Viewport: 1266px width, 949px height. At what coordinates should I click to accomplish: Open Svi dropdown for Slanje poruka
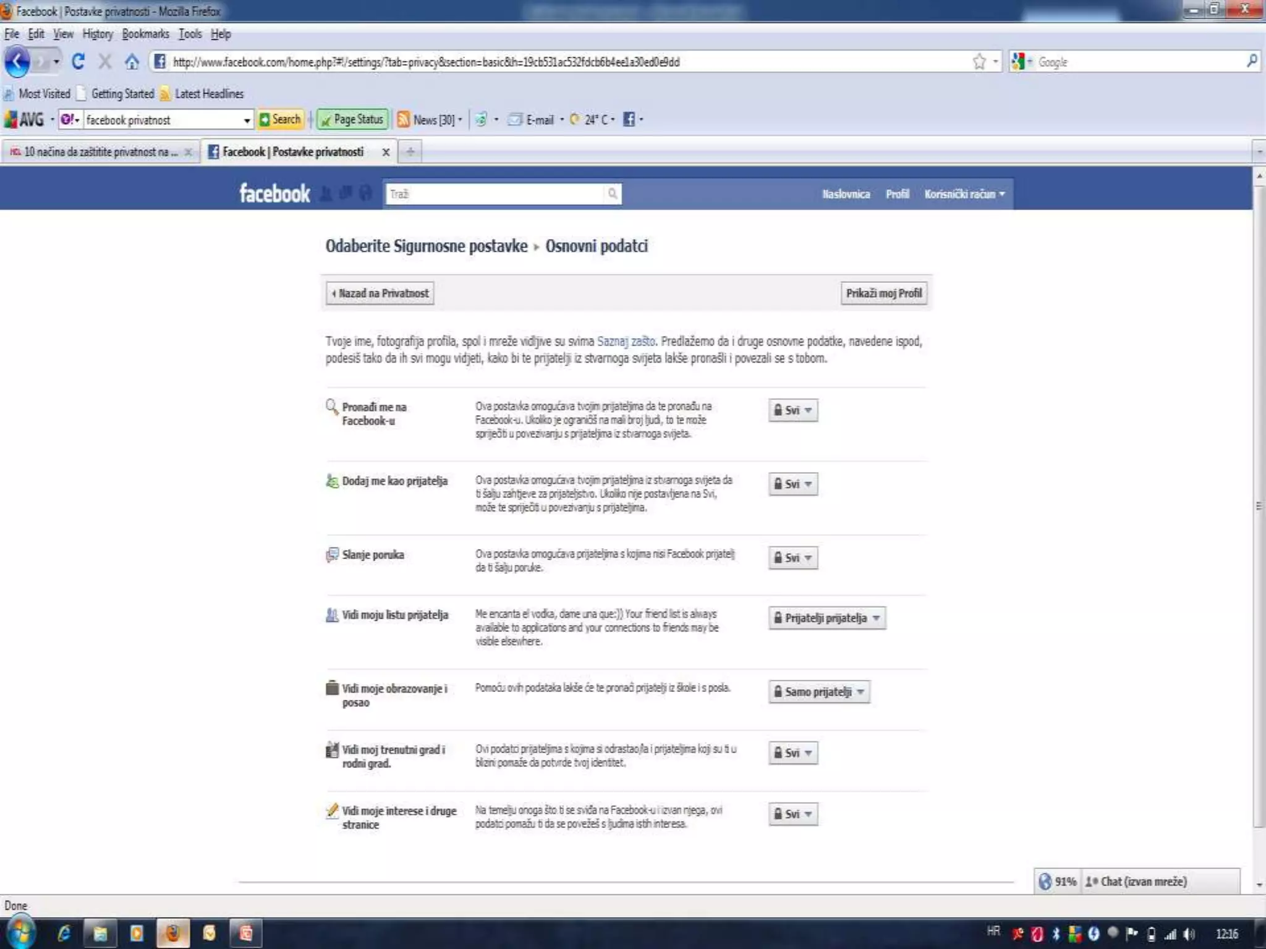pos(793,558)
